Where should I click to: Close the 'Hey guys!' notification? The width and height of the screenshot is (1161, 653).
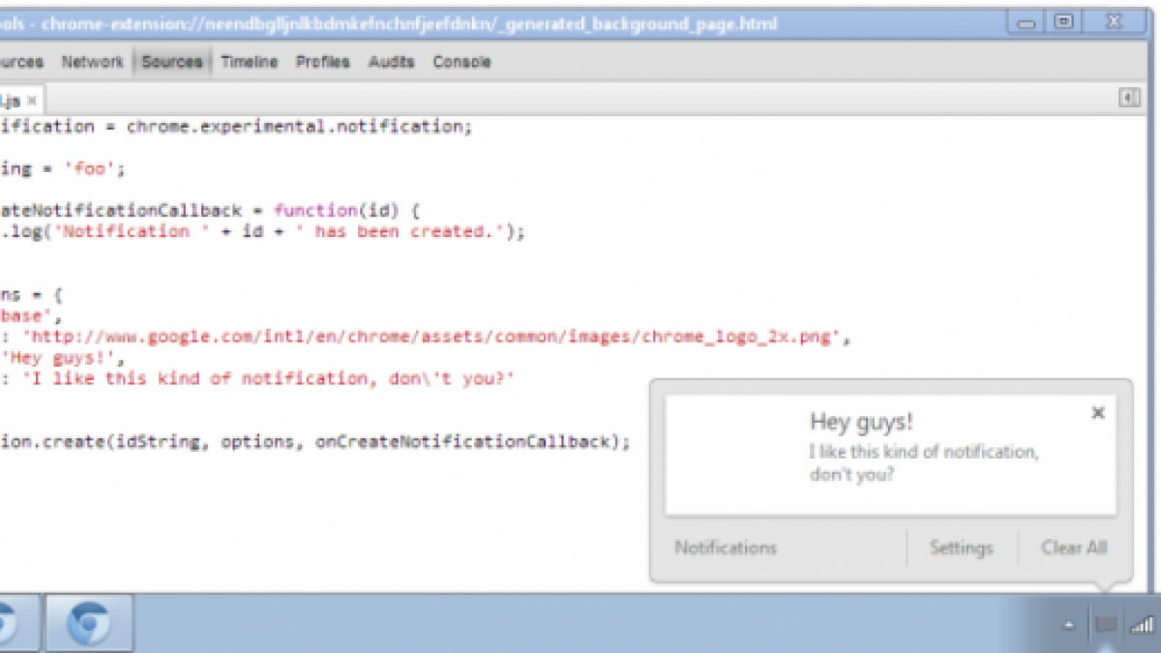pos(1097,413)
